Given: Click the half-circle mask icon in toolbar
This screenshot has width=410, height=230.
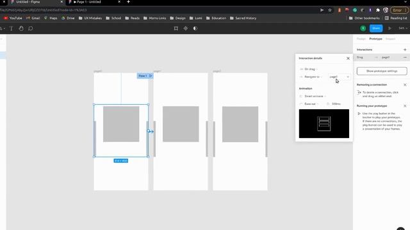Looking at the screenshot, I should click(195, 28).
